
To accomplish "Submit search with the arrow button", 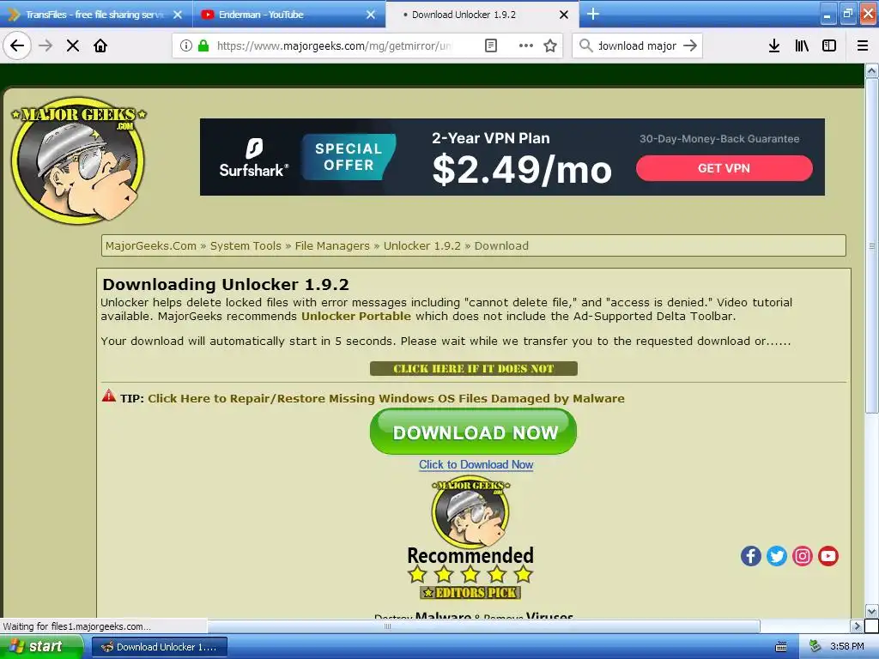I will coord(690,45).
